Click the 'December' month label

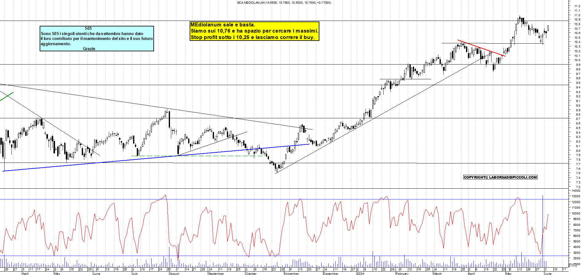pyautogui.click(x=331, y=273)
